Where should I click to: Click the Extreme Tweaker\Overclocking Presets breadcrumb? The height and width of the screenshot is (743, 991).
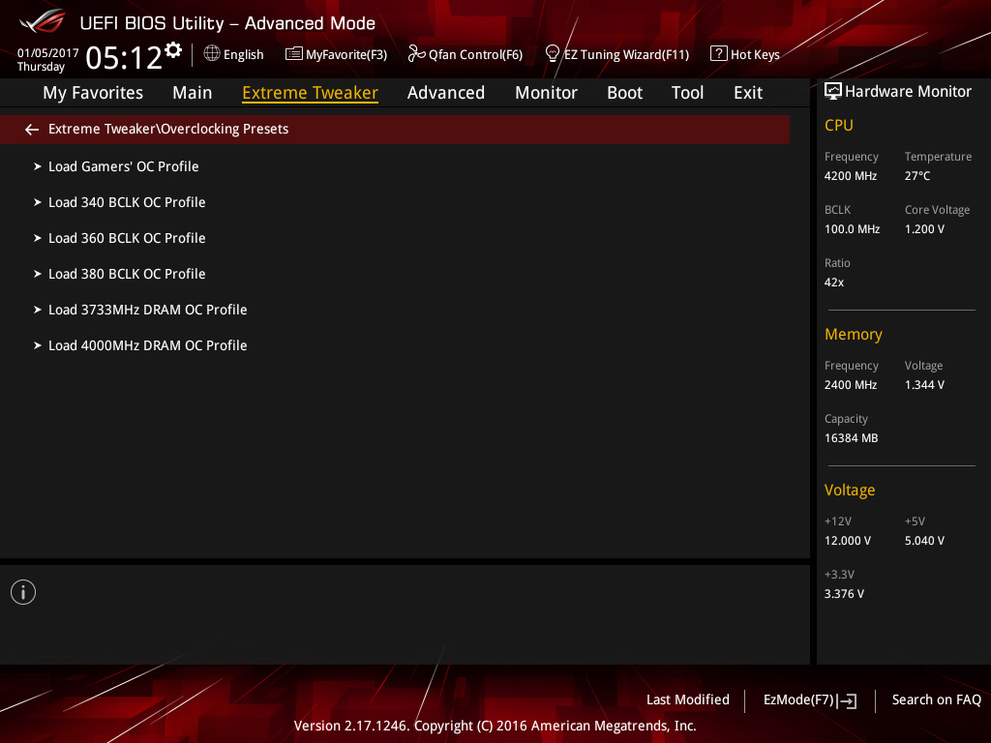coord(168,129)
